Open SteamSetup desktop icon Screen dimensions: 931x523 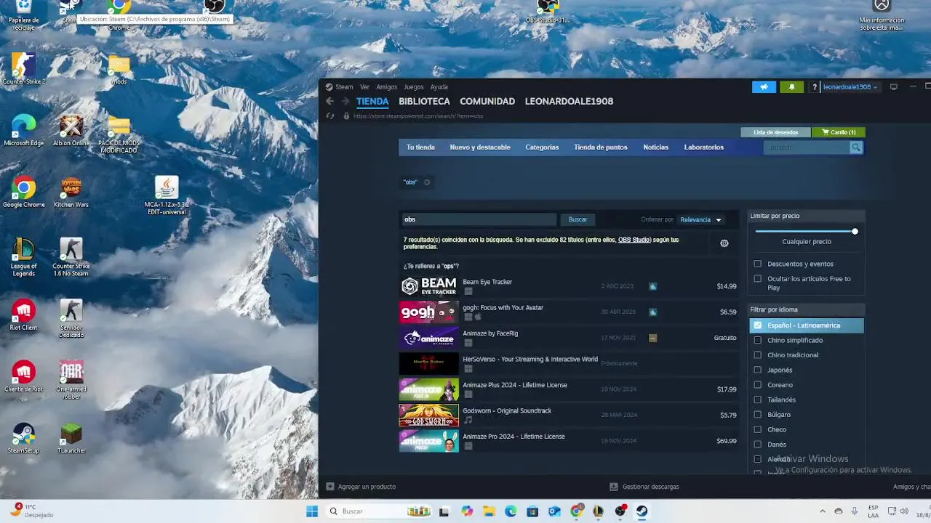(24, 438)
